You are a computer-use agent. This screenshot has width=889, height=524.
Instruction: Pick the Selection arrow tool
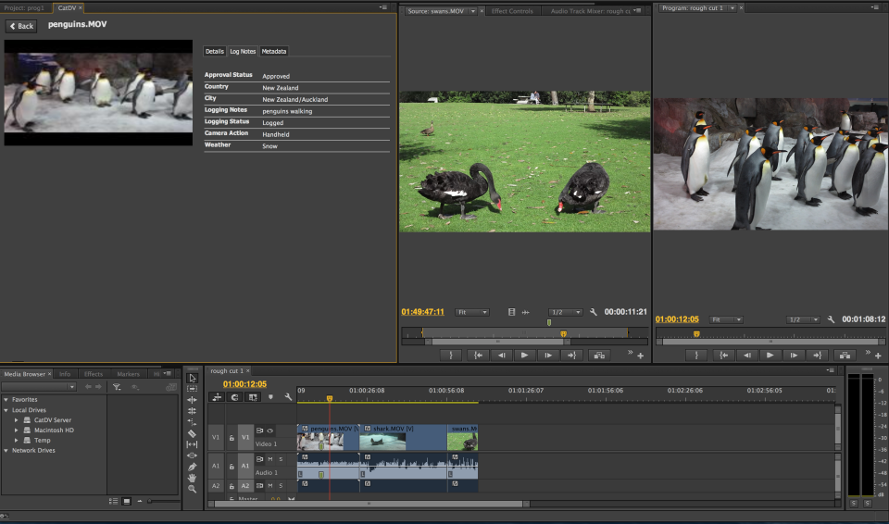point(192,378)
